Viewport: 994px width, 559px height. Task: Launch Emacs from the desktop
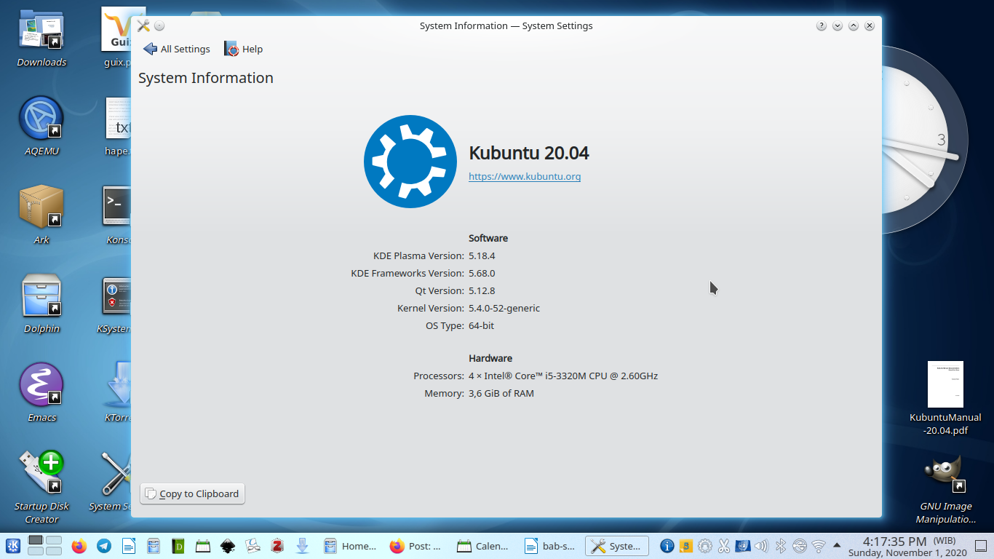pyautogui.click(x=41, y=393)
